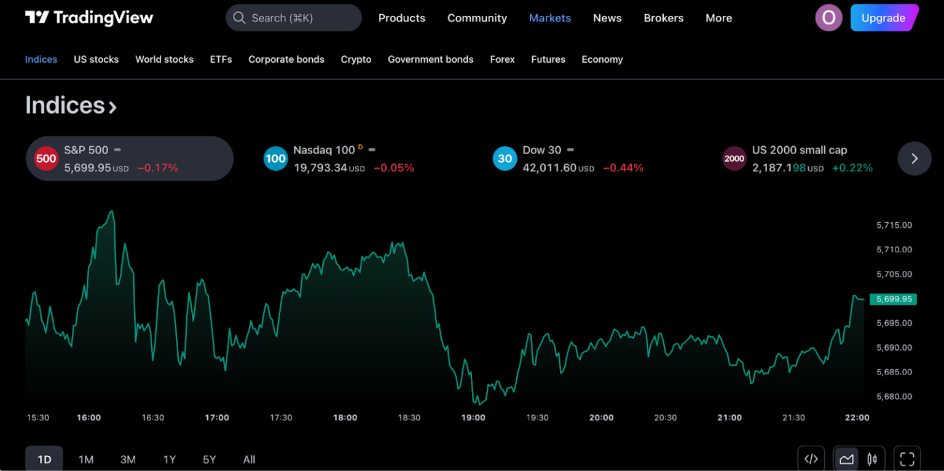The width and height of the screenshot is (944, 471).
Task: Select the 1M time range
Action: point(86,459)
